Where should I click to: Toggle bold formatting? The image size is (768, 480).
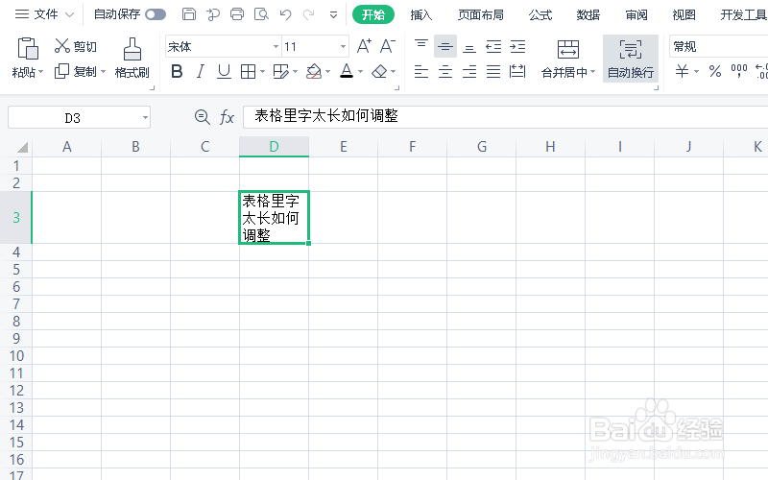177,71
